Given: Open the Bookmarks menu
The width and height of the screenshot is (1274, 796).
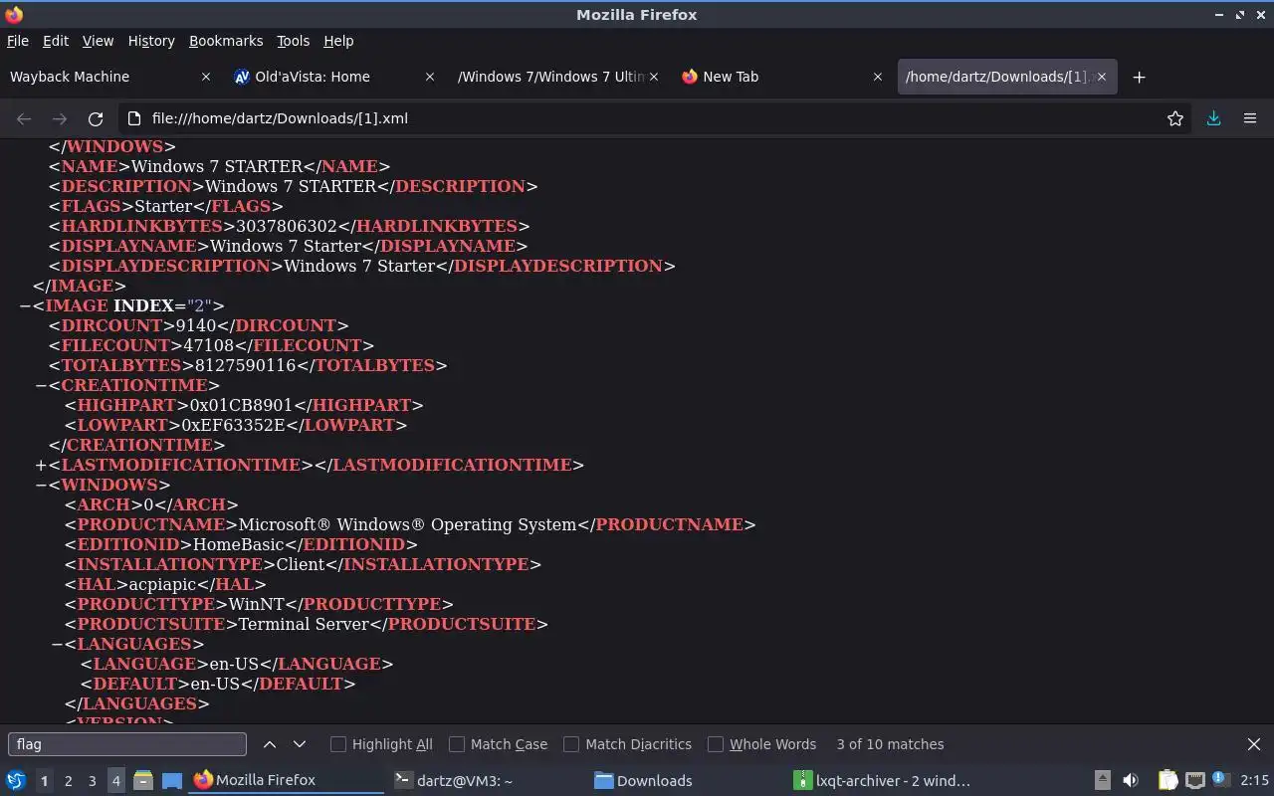Looking at the screenshot, I should [226, 41].
